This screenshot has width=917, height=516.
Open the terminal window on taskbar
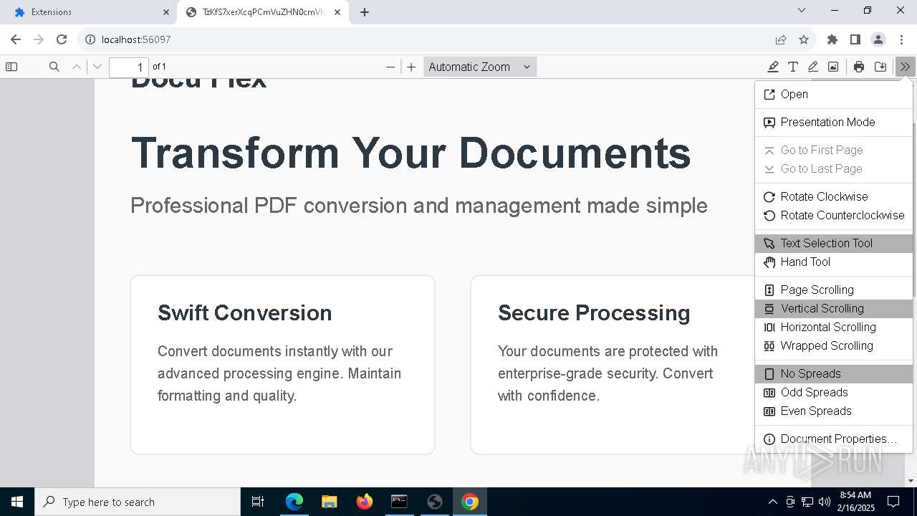click(399, 502)
